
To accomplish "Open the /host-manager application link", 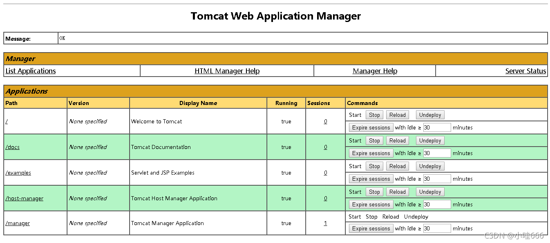I will (24, 198).
